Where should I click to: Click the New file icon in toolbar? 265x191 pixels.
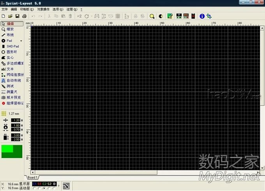4,16
